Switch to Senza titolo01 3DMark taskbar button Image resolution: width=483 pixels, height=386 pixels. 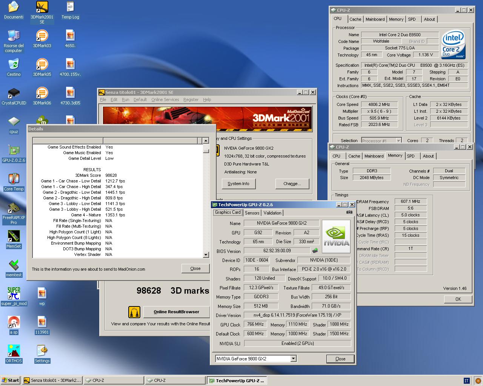52,380
